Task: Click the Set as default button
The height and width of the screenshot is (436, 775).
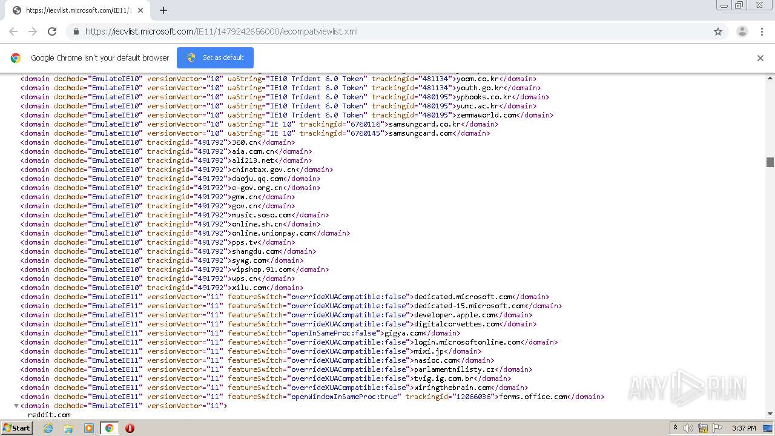Action: pyautogui.click(x=215, y=58)
